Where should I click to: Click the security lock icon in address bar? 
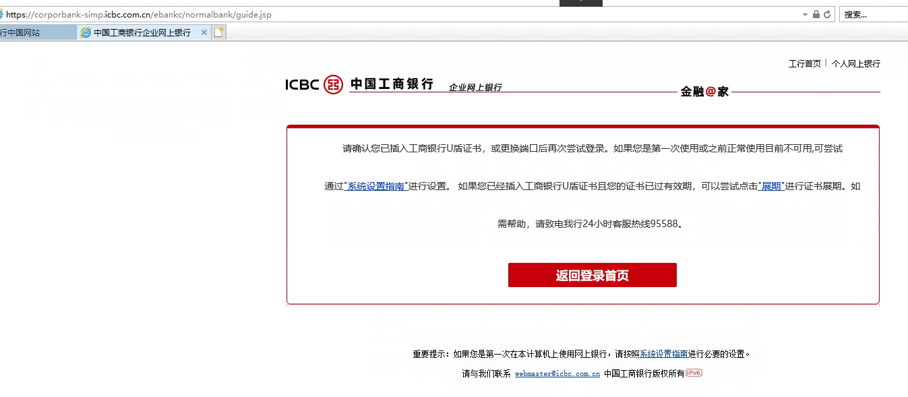tap(816, 14)
